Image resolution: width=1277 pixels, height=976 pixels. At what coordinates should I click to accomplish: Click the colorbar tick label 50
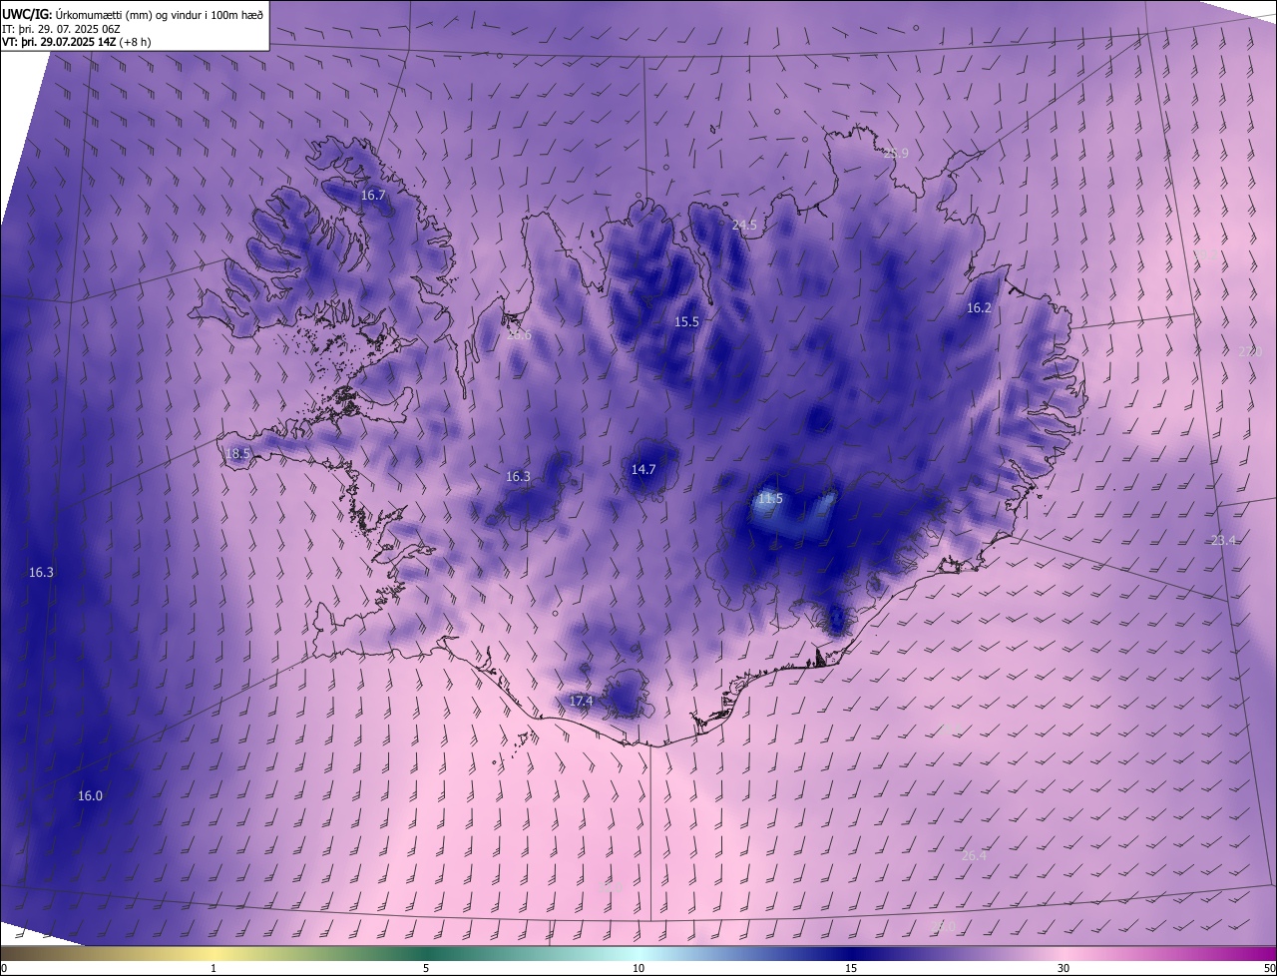coord(1269,969)
